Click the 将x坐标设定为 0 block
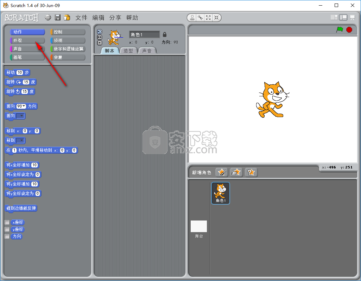Screen dimensions: 361x281 click(23, 175)
